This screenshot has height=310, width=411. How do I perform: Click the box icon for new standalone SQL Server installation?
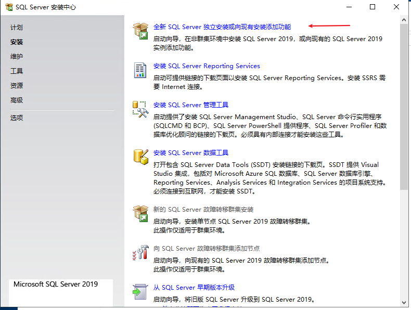(x=140, y=31)
